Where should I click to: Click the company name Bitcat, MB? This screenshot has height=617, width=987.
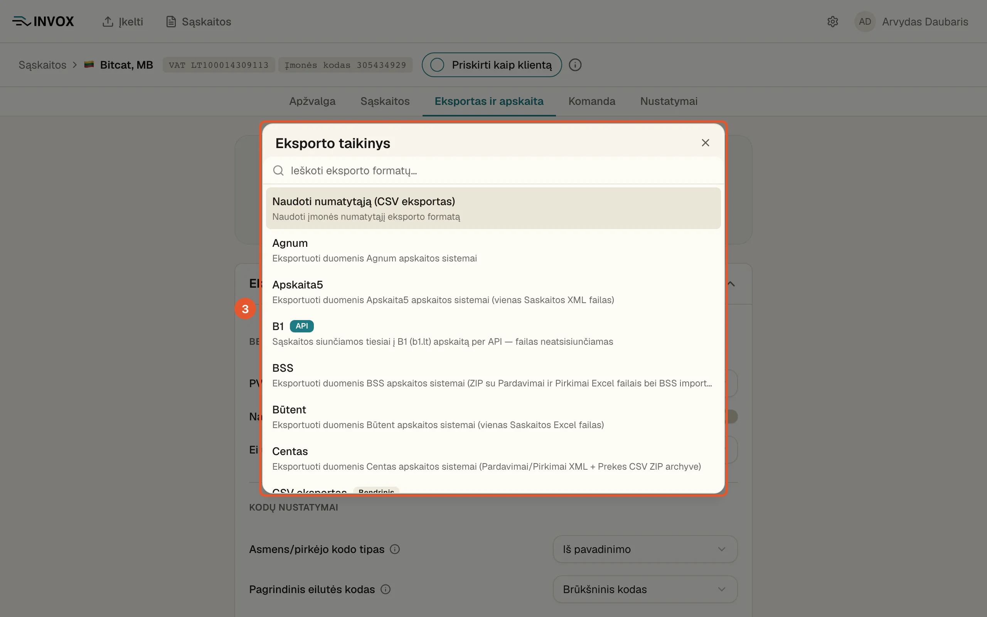[x=126, y=65]
